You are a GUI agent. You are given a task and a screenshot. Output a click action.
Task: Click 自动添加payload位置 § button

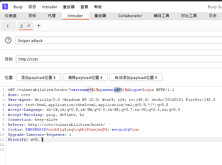pyautogui.click(x=136, y=78)
